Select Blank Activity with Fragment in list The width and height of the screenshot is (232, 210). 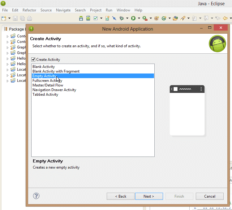[x=56, y=71]
